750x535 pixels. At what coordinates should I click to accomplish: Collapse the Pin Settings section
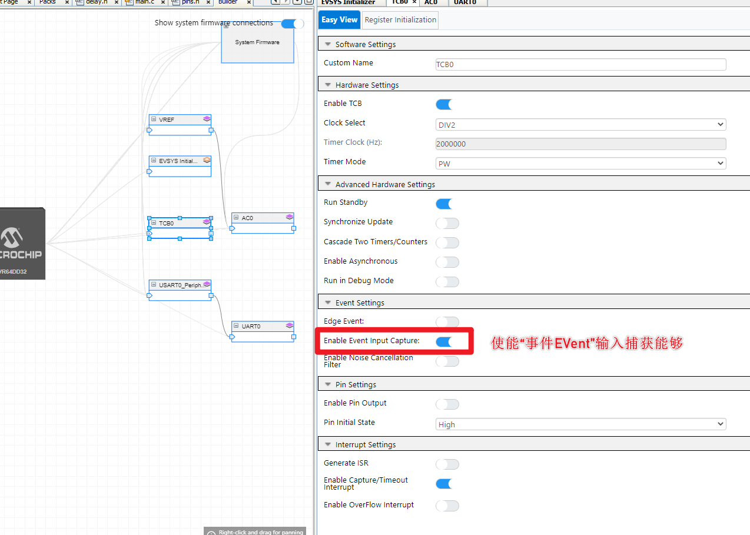[x=328, y=385]
